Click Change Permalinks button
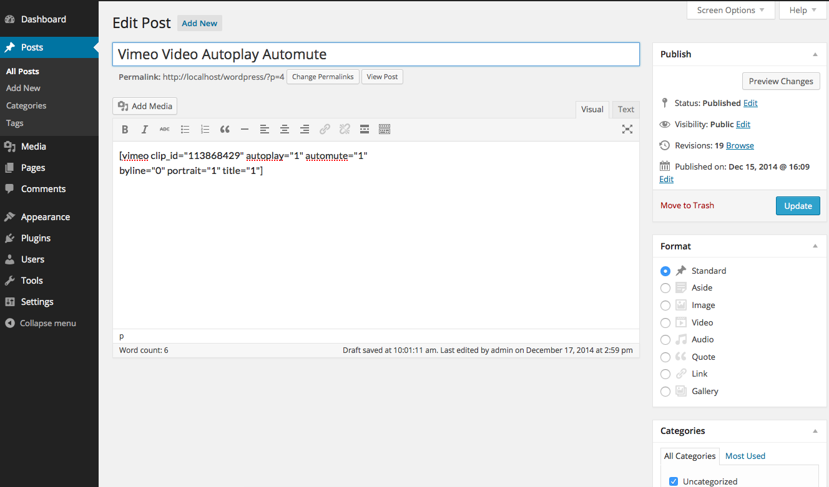The height and width of the screenshot is (487, 829). pyautogui.click(x=323, y=77)
